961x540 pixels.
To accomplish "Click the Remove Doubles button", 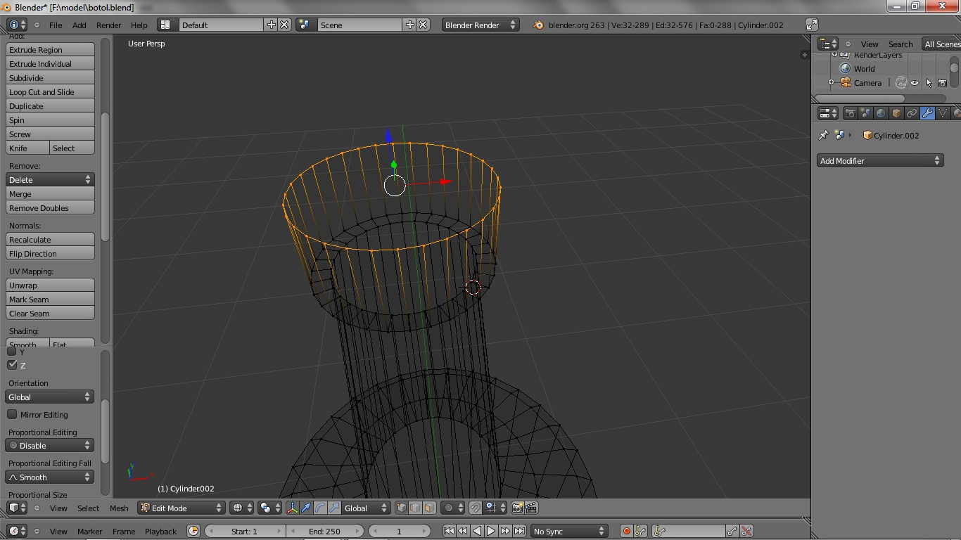I will click(x=50, y=207).
